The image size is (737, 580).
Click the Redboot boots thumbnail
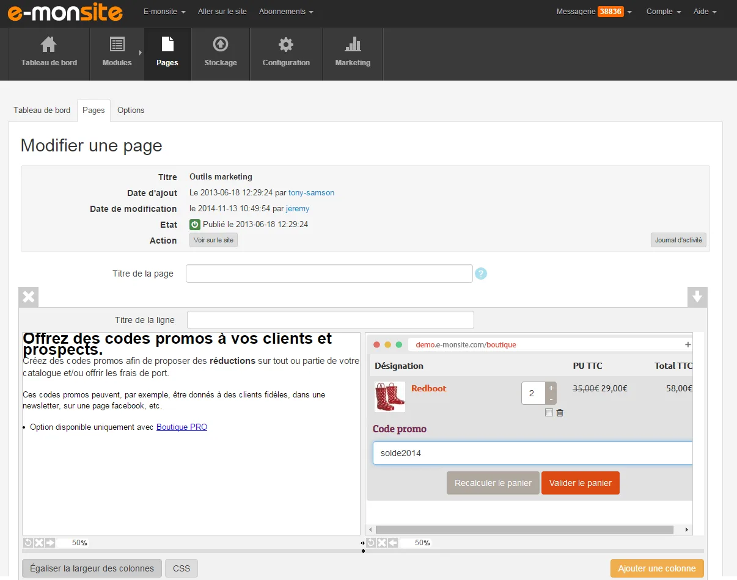click(x=390, y=397)
